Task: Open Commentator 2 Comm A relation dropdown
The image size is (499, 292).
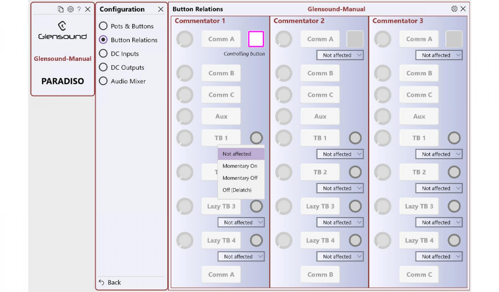Action: point(340,55)
